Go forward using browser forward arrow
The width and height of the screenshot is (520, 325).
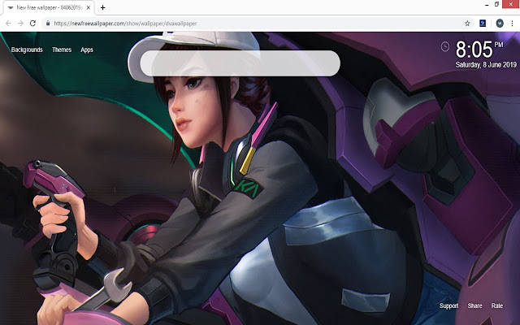[20, 24]
